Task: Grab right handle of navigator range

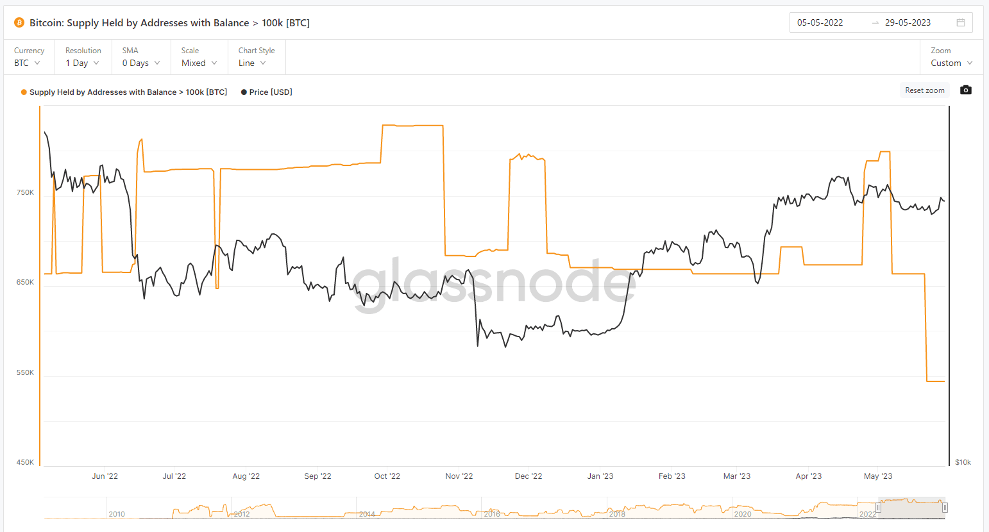Action: pos(945,508)
